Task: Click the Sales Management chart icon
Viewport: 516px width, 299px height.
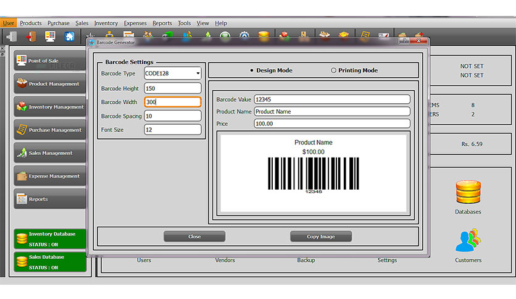Action: coord(22,153)
